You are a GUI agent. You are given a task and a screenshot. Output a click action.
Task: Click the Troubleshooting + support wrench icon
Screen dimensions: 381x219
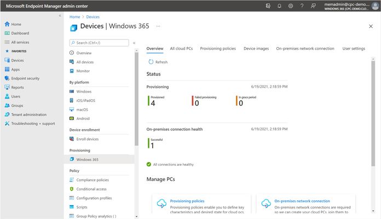(7, 124)
